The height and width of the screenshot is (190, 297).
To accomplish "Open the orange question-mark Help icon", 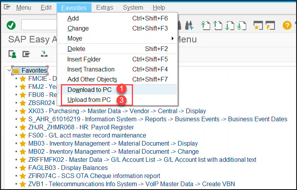I will click(287, 25).
